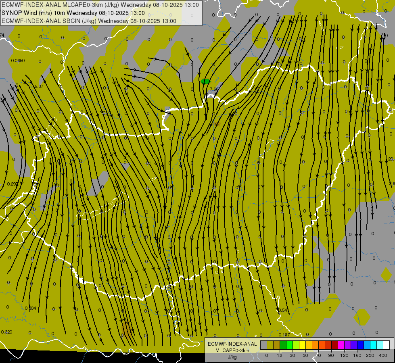395x363 pixels.
Task: Click the map value 7.66
Action: (214, 89)
